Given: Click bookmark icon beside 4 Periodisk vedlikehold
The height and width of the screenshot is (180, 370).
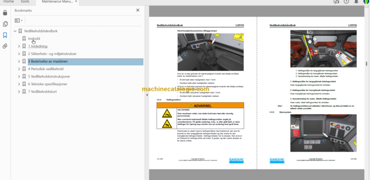Looking at the screenshot, I should coord(24,69).
